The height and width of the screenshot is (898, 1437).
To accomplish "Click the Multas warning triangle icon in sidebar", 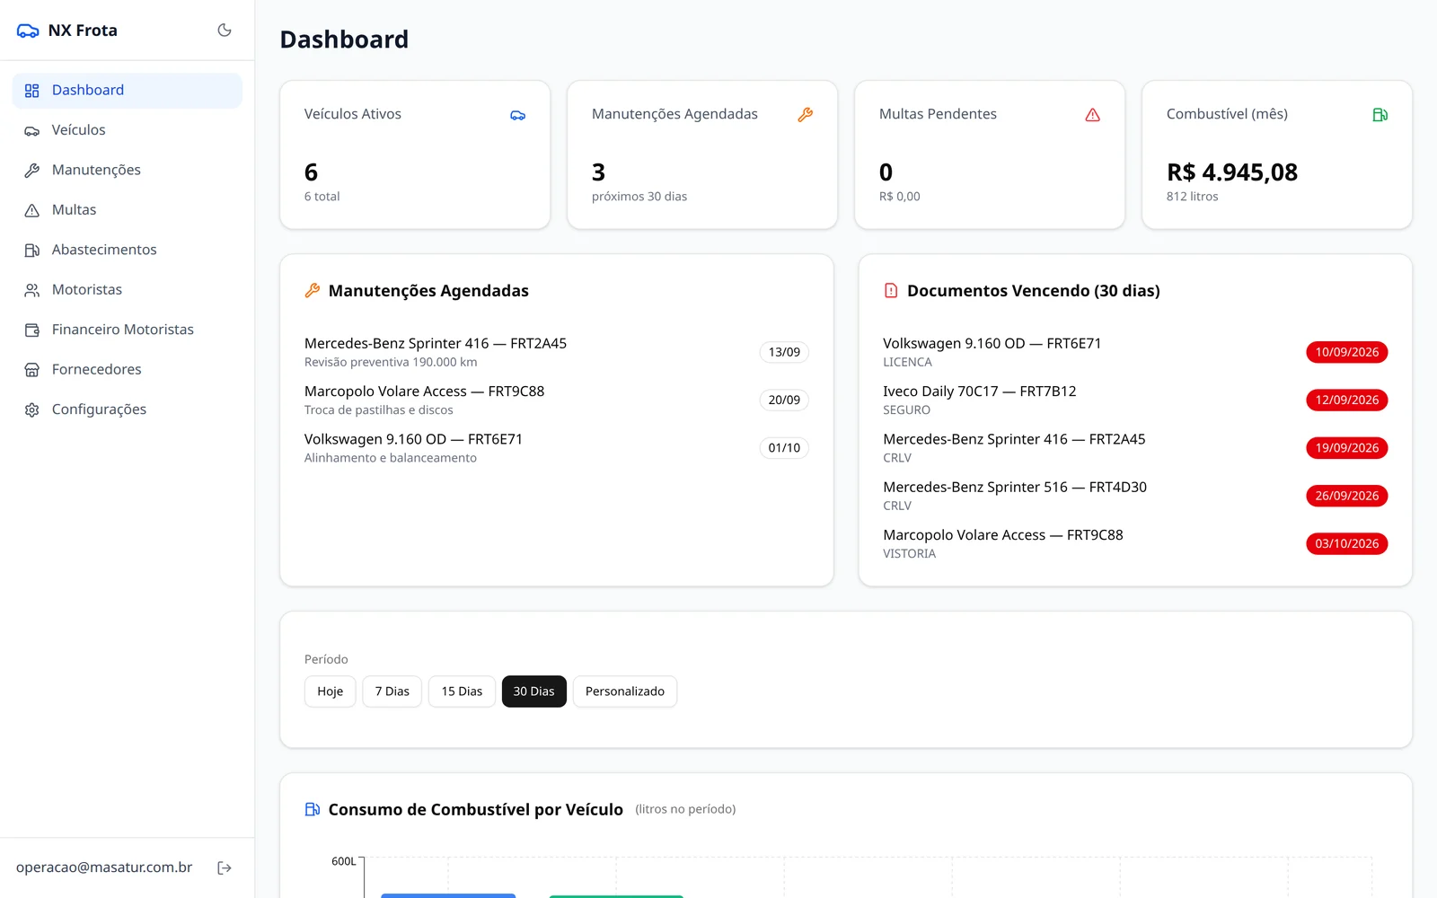I will pyautogui.click(x=32, y=210).
